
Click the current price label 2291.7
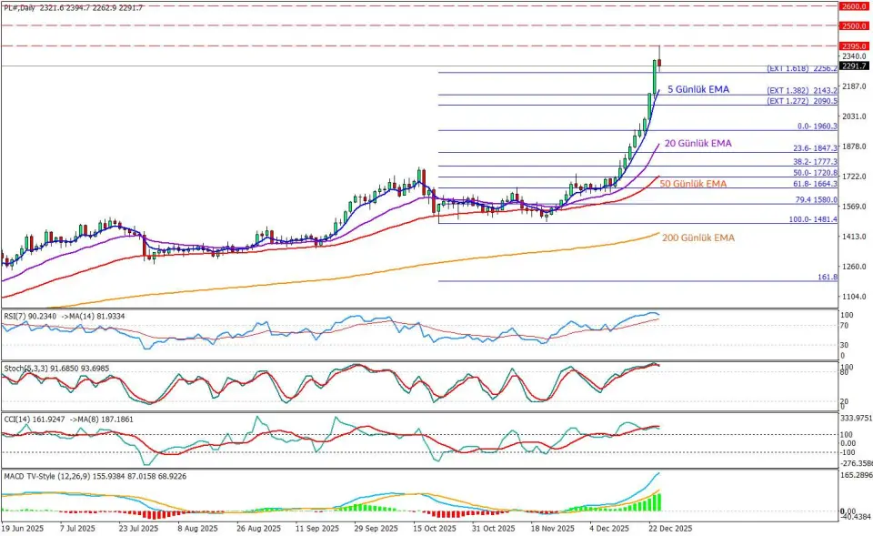[x=852, y=66]
